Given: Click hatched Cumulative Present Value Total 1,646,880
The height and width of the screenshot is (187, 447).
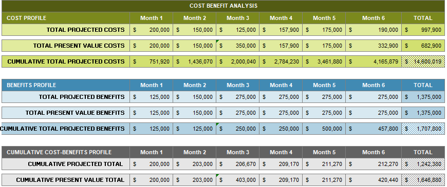Looking at the screenshot, I should coord(423,180).
